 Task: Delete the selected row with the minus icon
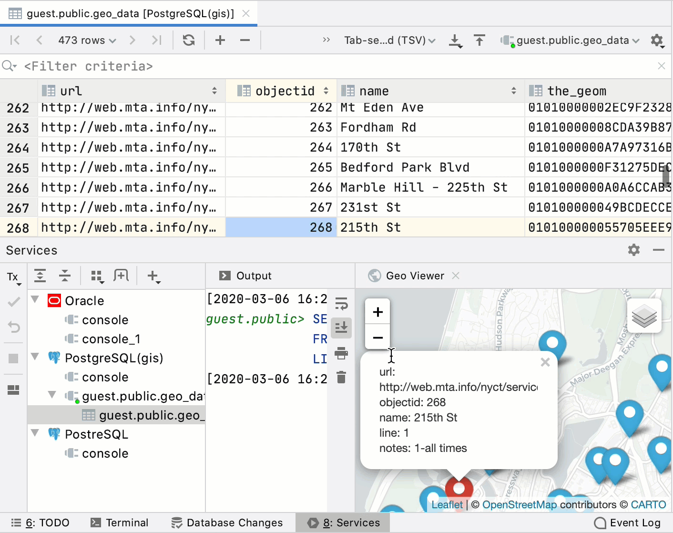245,40
